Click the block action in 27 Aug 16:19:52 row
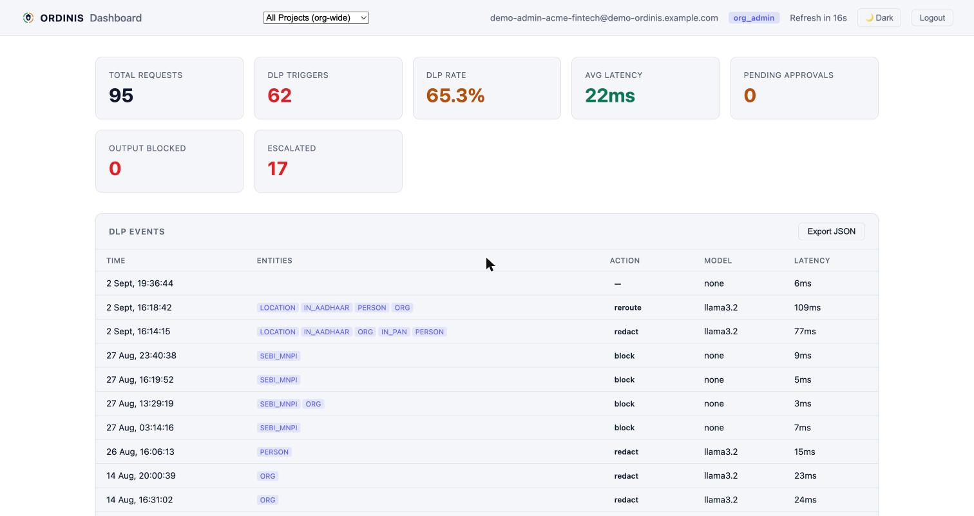 pyautogui.click(x=624, y=379)
